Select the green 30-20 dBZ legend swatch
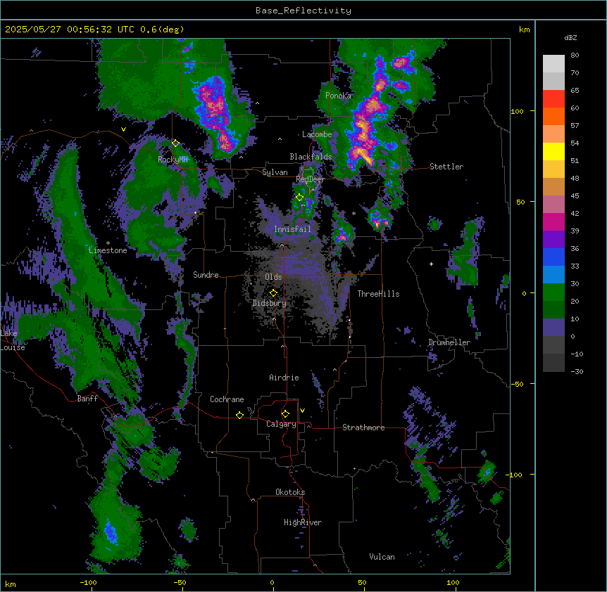The width and height of the screenshot is (607, 592). pyautogui.click(x=553, y=292)
